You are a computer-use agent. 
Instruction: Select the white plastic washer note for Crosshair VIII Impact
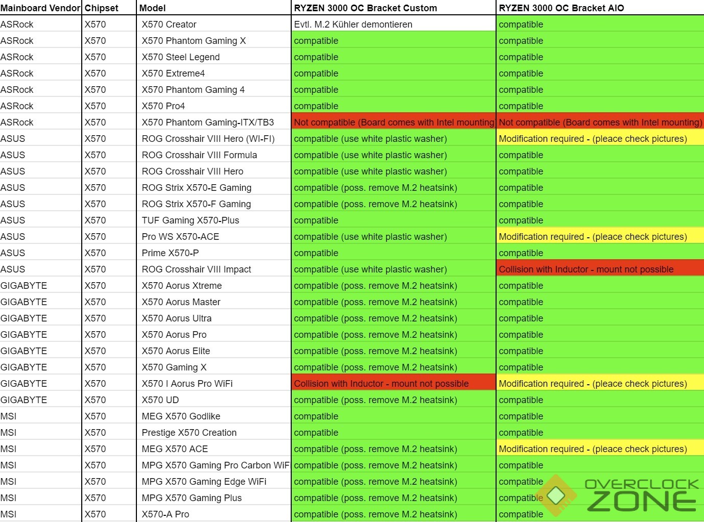(x=393, y=269)
